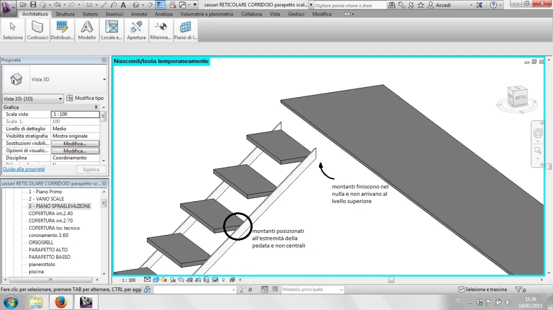Screen dimensions: 553x310
Task: Open the view scale 1 : 100 selector in view control bar
Action: (x=129, y=280)
